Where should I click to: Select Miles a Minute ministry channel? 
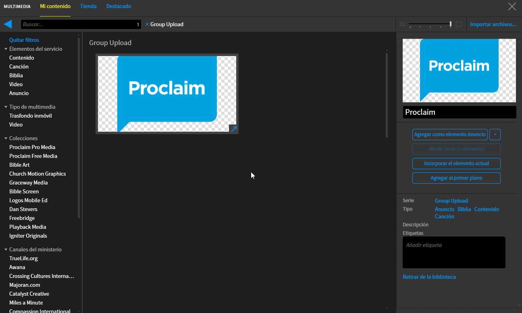[26, 303]
